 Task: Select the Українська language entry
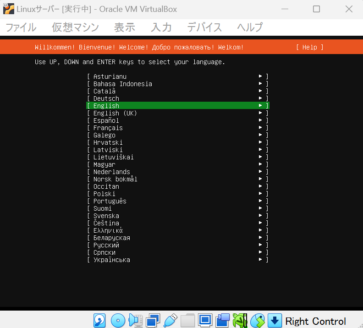(177, 260)
